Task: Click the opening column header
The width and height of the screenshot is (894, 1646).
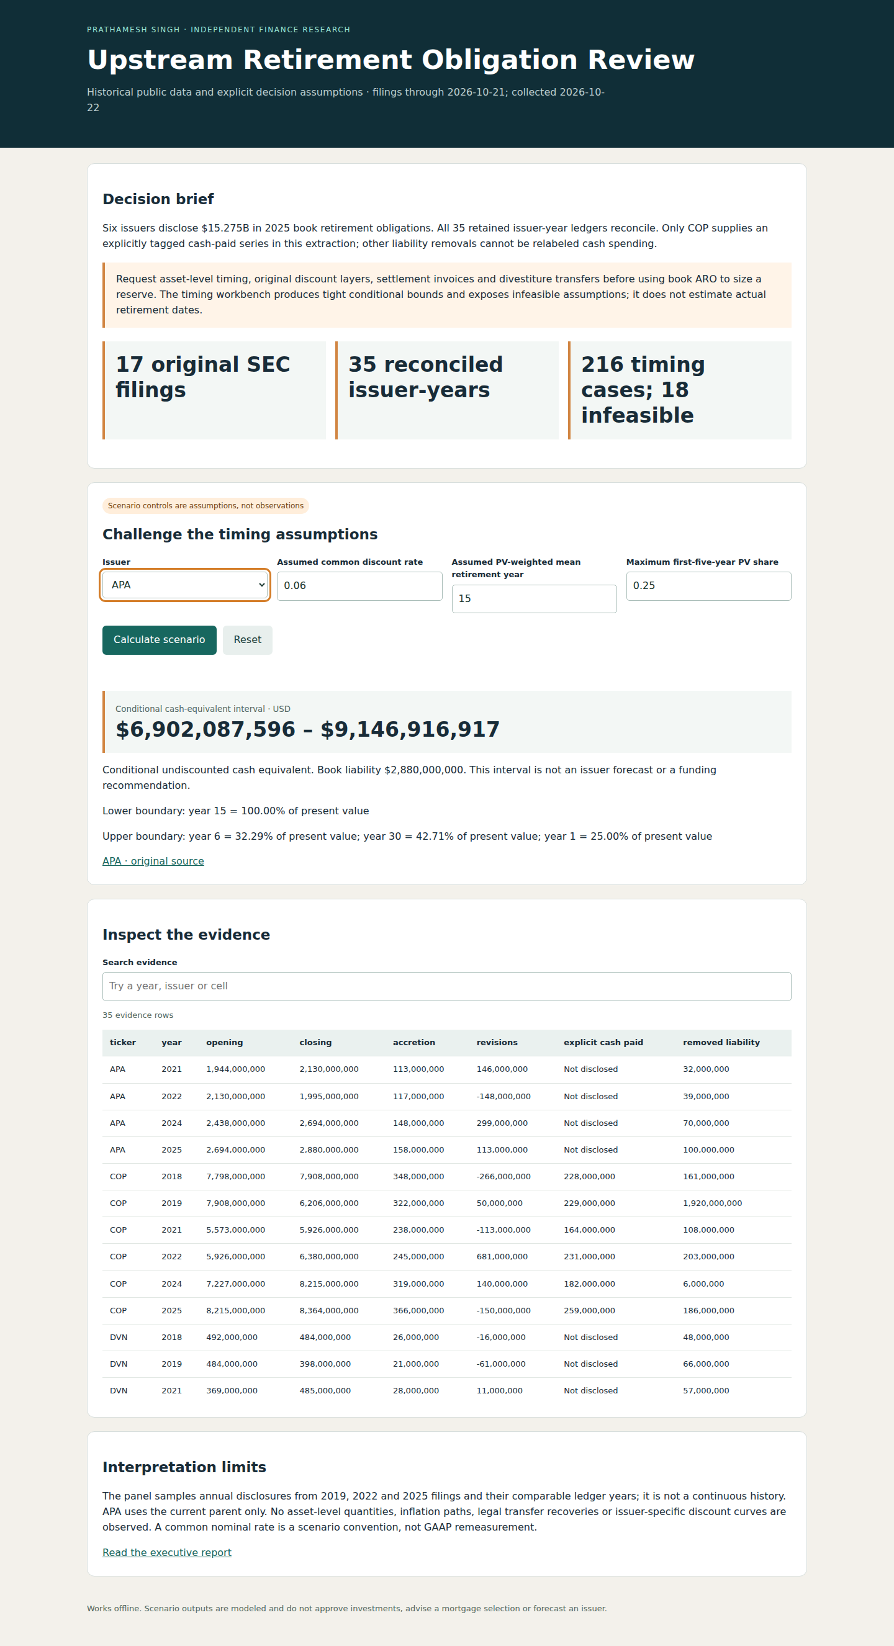Action: (224, 1042)
